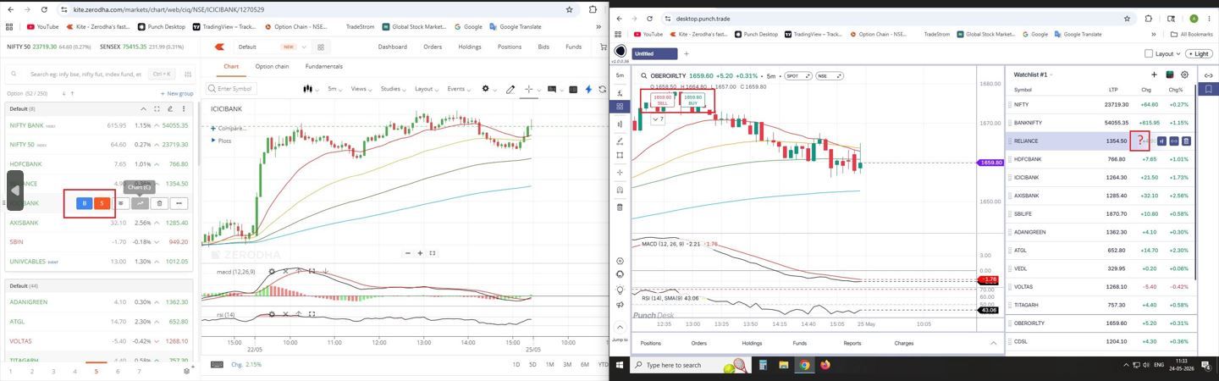This screenshot has height=381, width=1219.
Task: Select the HDFCBANK row in Punch watchlist
Action: [x=1100, y=159]
